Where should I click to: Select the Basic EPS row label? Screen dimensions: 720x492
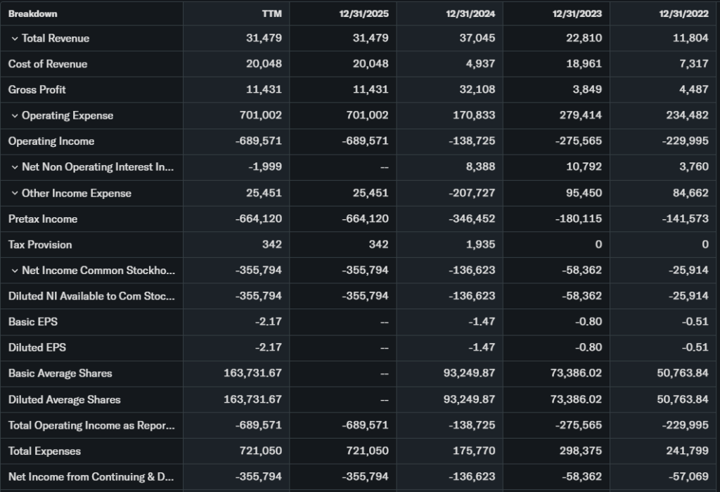coord(33,322)
